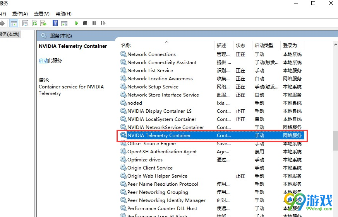Click gear icon of Optimize drives

123,159
